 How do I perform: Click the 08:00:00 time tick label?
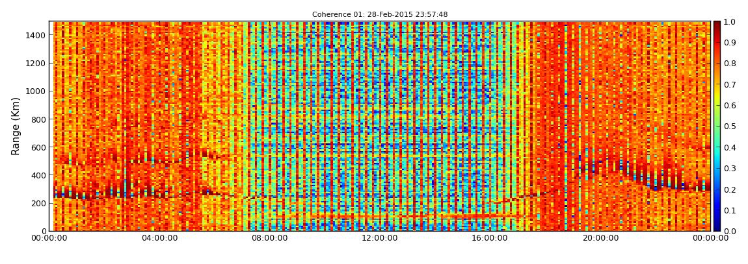(x=269, y=239)
